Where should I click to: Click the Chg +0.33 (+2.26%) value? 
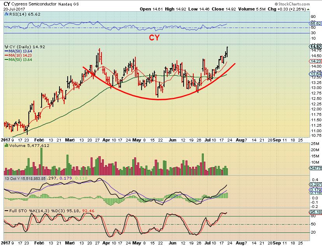click(x=287, y=9)
